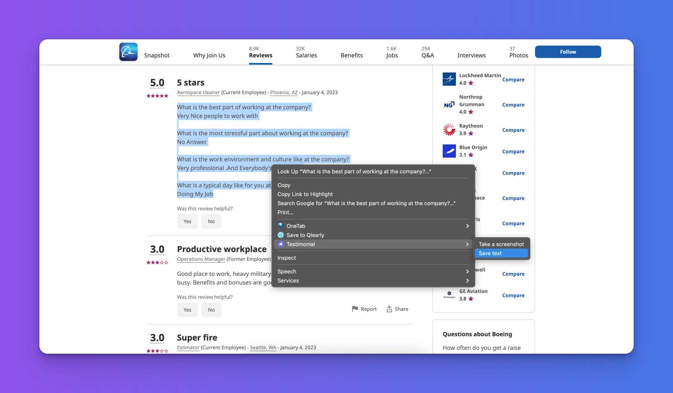The width and height of the screenshot is (673, 393).
Task: Mark 5 stars review unhelpful with No
Action: click(x=211, y=221)
